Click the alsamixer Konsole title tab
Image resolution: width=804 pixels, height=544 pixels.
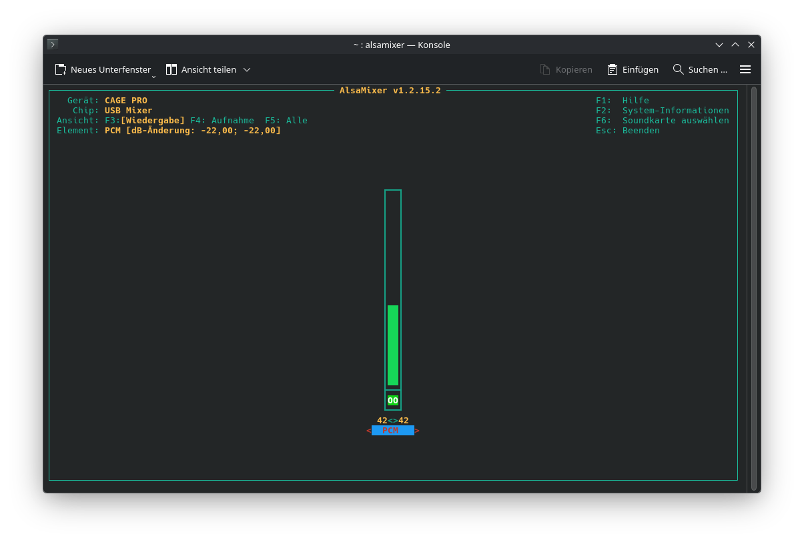coord(402,45)
